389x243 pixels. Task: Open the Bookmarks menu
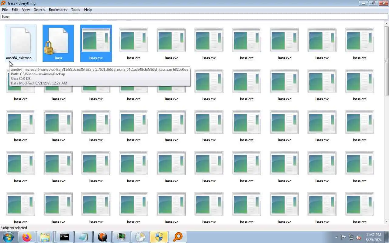click(x=58, y=10)
